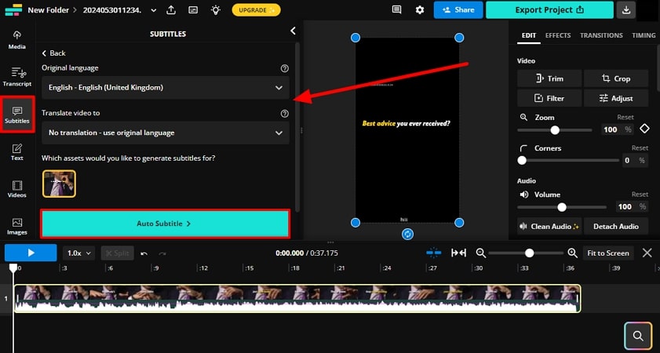The height and width of the screenshot is (353, 660).
Task: Click the Volume percentage input field
Action: (x=633, y=206)
